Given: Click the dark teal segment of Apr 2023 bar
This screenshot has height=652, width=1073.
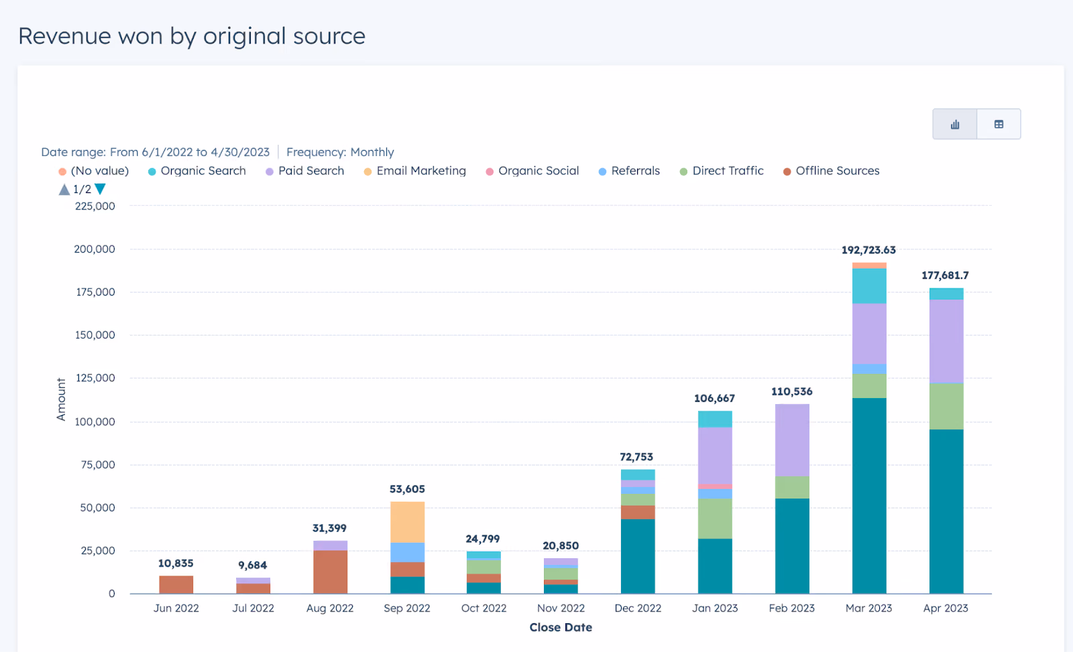Looking at the screenshot, I should pos(946,512).
